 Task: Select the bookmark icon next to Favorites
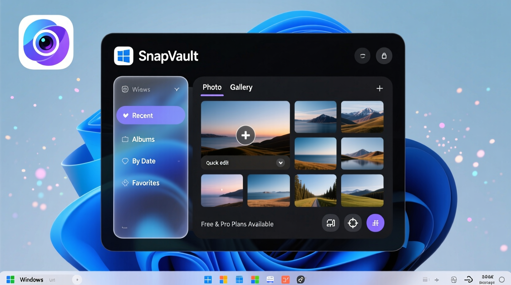click(125, 183)
